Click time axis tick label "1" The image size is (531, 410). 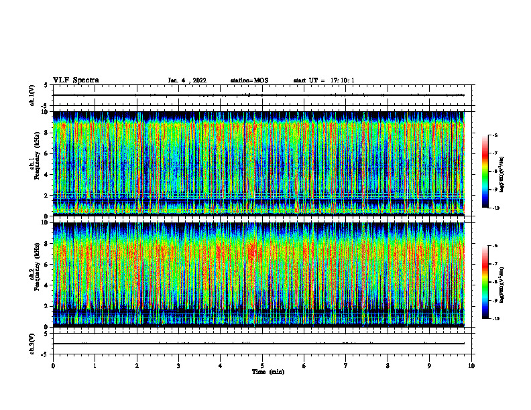[95, 366]
